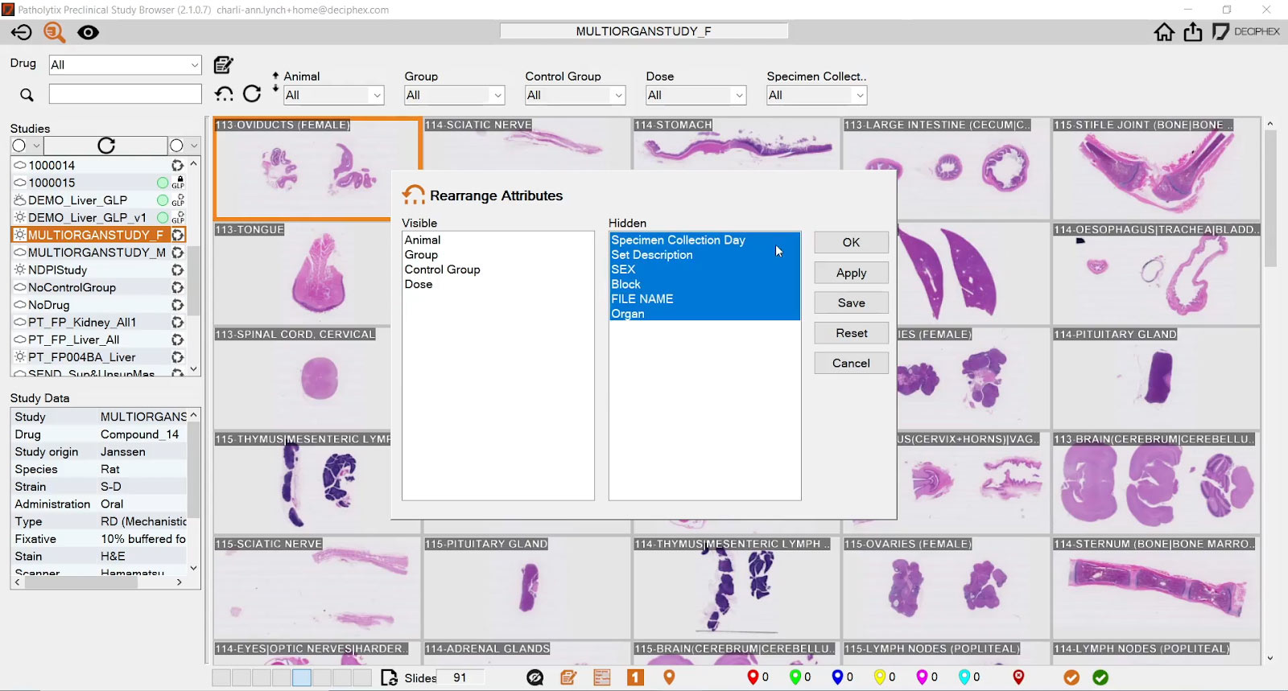Click sync icon for MULTIORGANSTUDY_M
This screenshot has height=691, width=1288.
[x=177, y=253]
